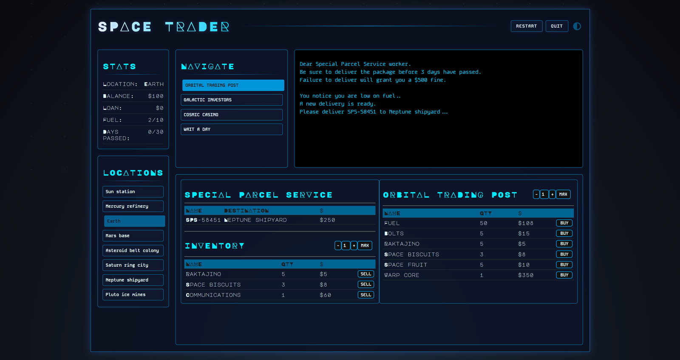
Task: Buy Space Fruit at trading post
Action: click(564, 265)
